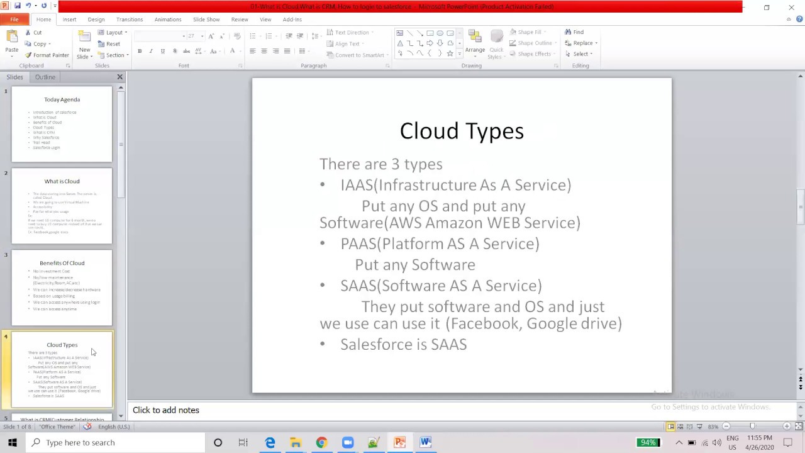Viewport: 805px width, 453px height.
Task: Switch to the Slide Show ribbon tab
Action: click(x=206, y=20)
